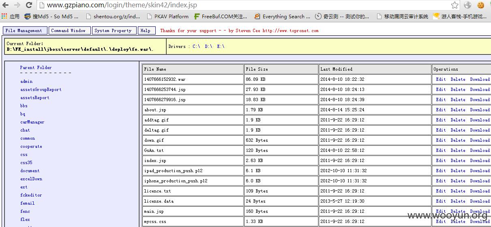This screenshot has width=491, height=227.
Task: Edit the 1407666152932.war file
Action: point(441,80)
